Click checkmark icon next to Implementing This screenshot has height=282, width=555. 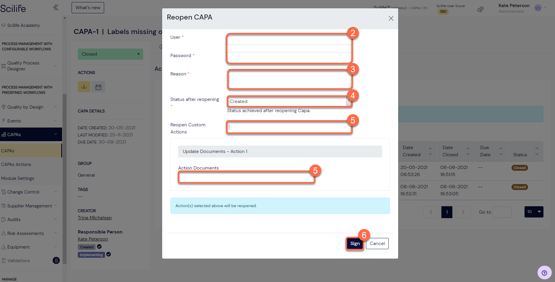(109, 254)
